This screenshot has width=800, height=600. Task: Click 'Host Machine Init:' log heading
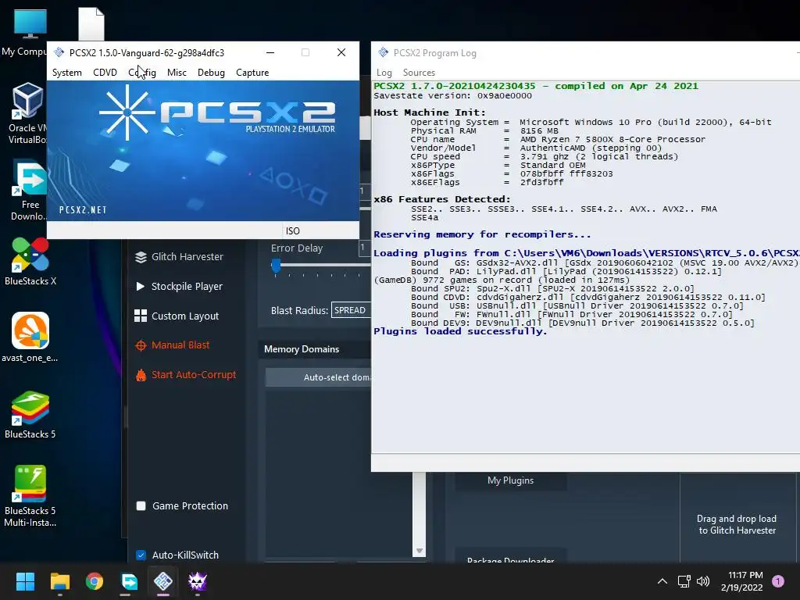tap(430, 112)
